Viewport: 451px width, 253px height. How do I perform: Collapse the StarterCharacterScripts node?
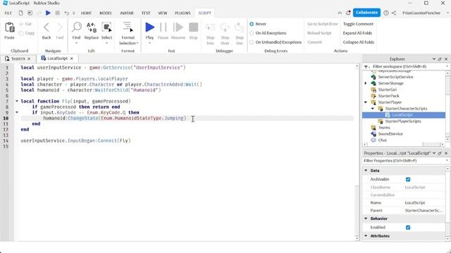coord(373,109)
